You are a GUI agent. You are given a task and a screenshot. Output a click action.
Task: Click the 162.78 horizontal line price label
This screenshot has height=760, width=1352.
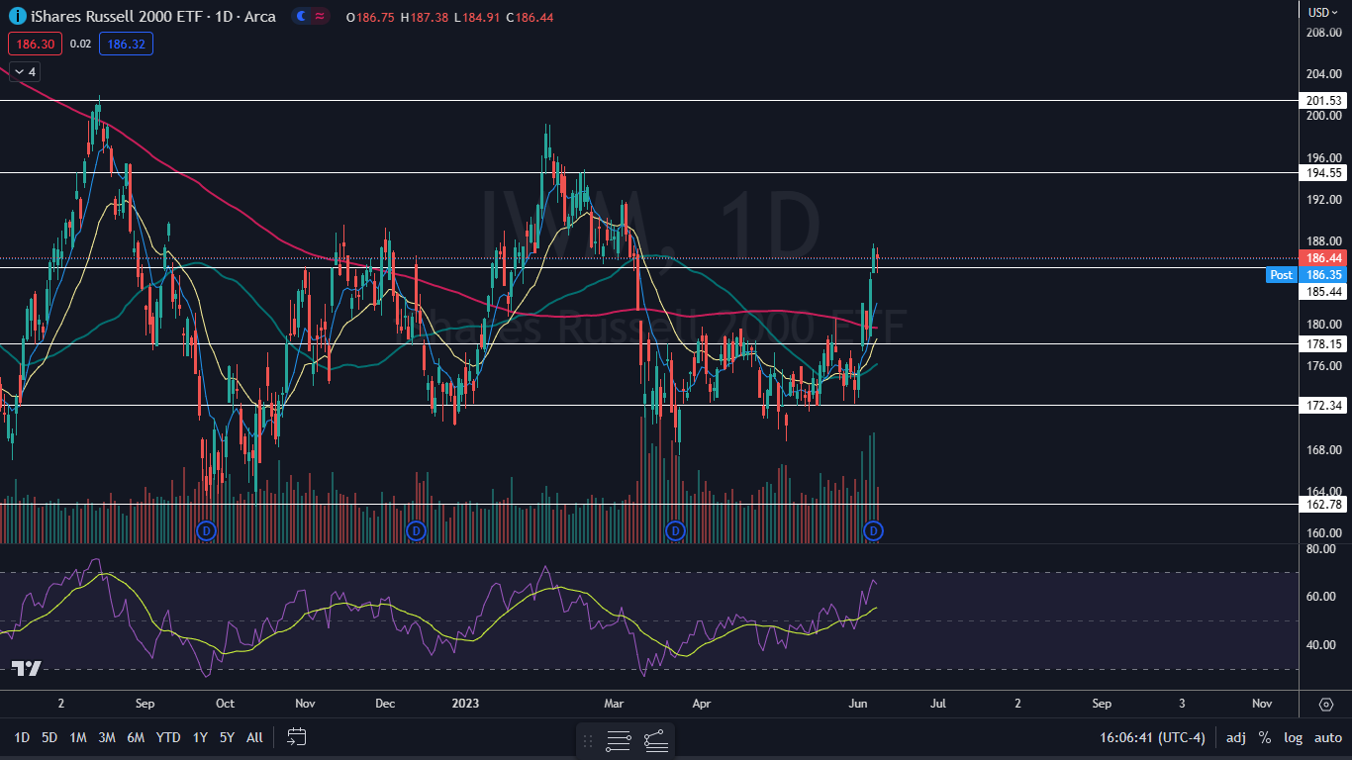coord(1323,505)
